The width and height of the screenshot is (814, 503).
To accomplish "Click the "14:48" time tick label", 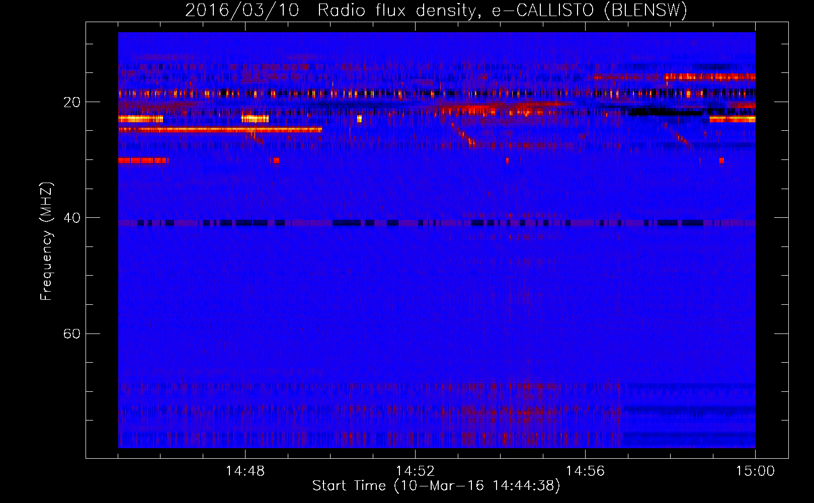I will 245,471.
